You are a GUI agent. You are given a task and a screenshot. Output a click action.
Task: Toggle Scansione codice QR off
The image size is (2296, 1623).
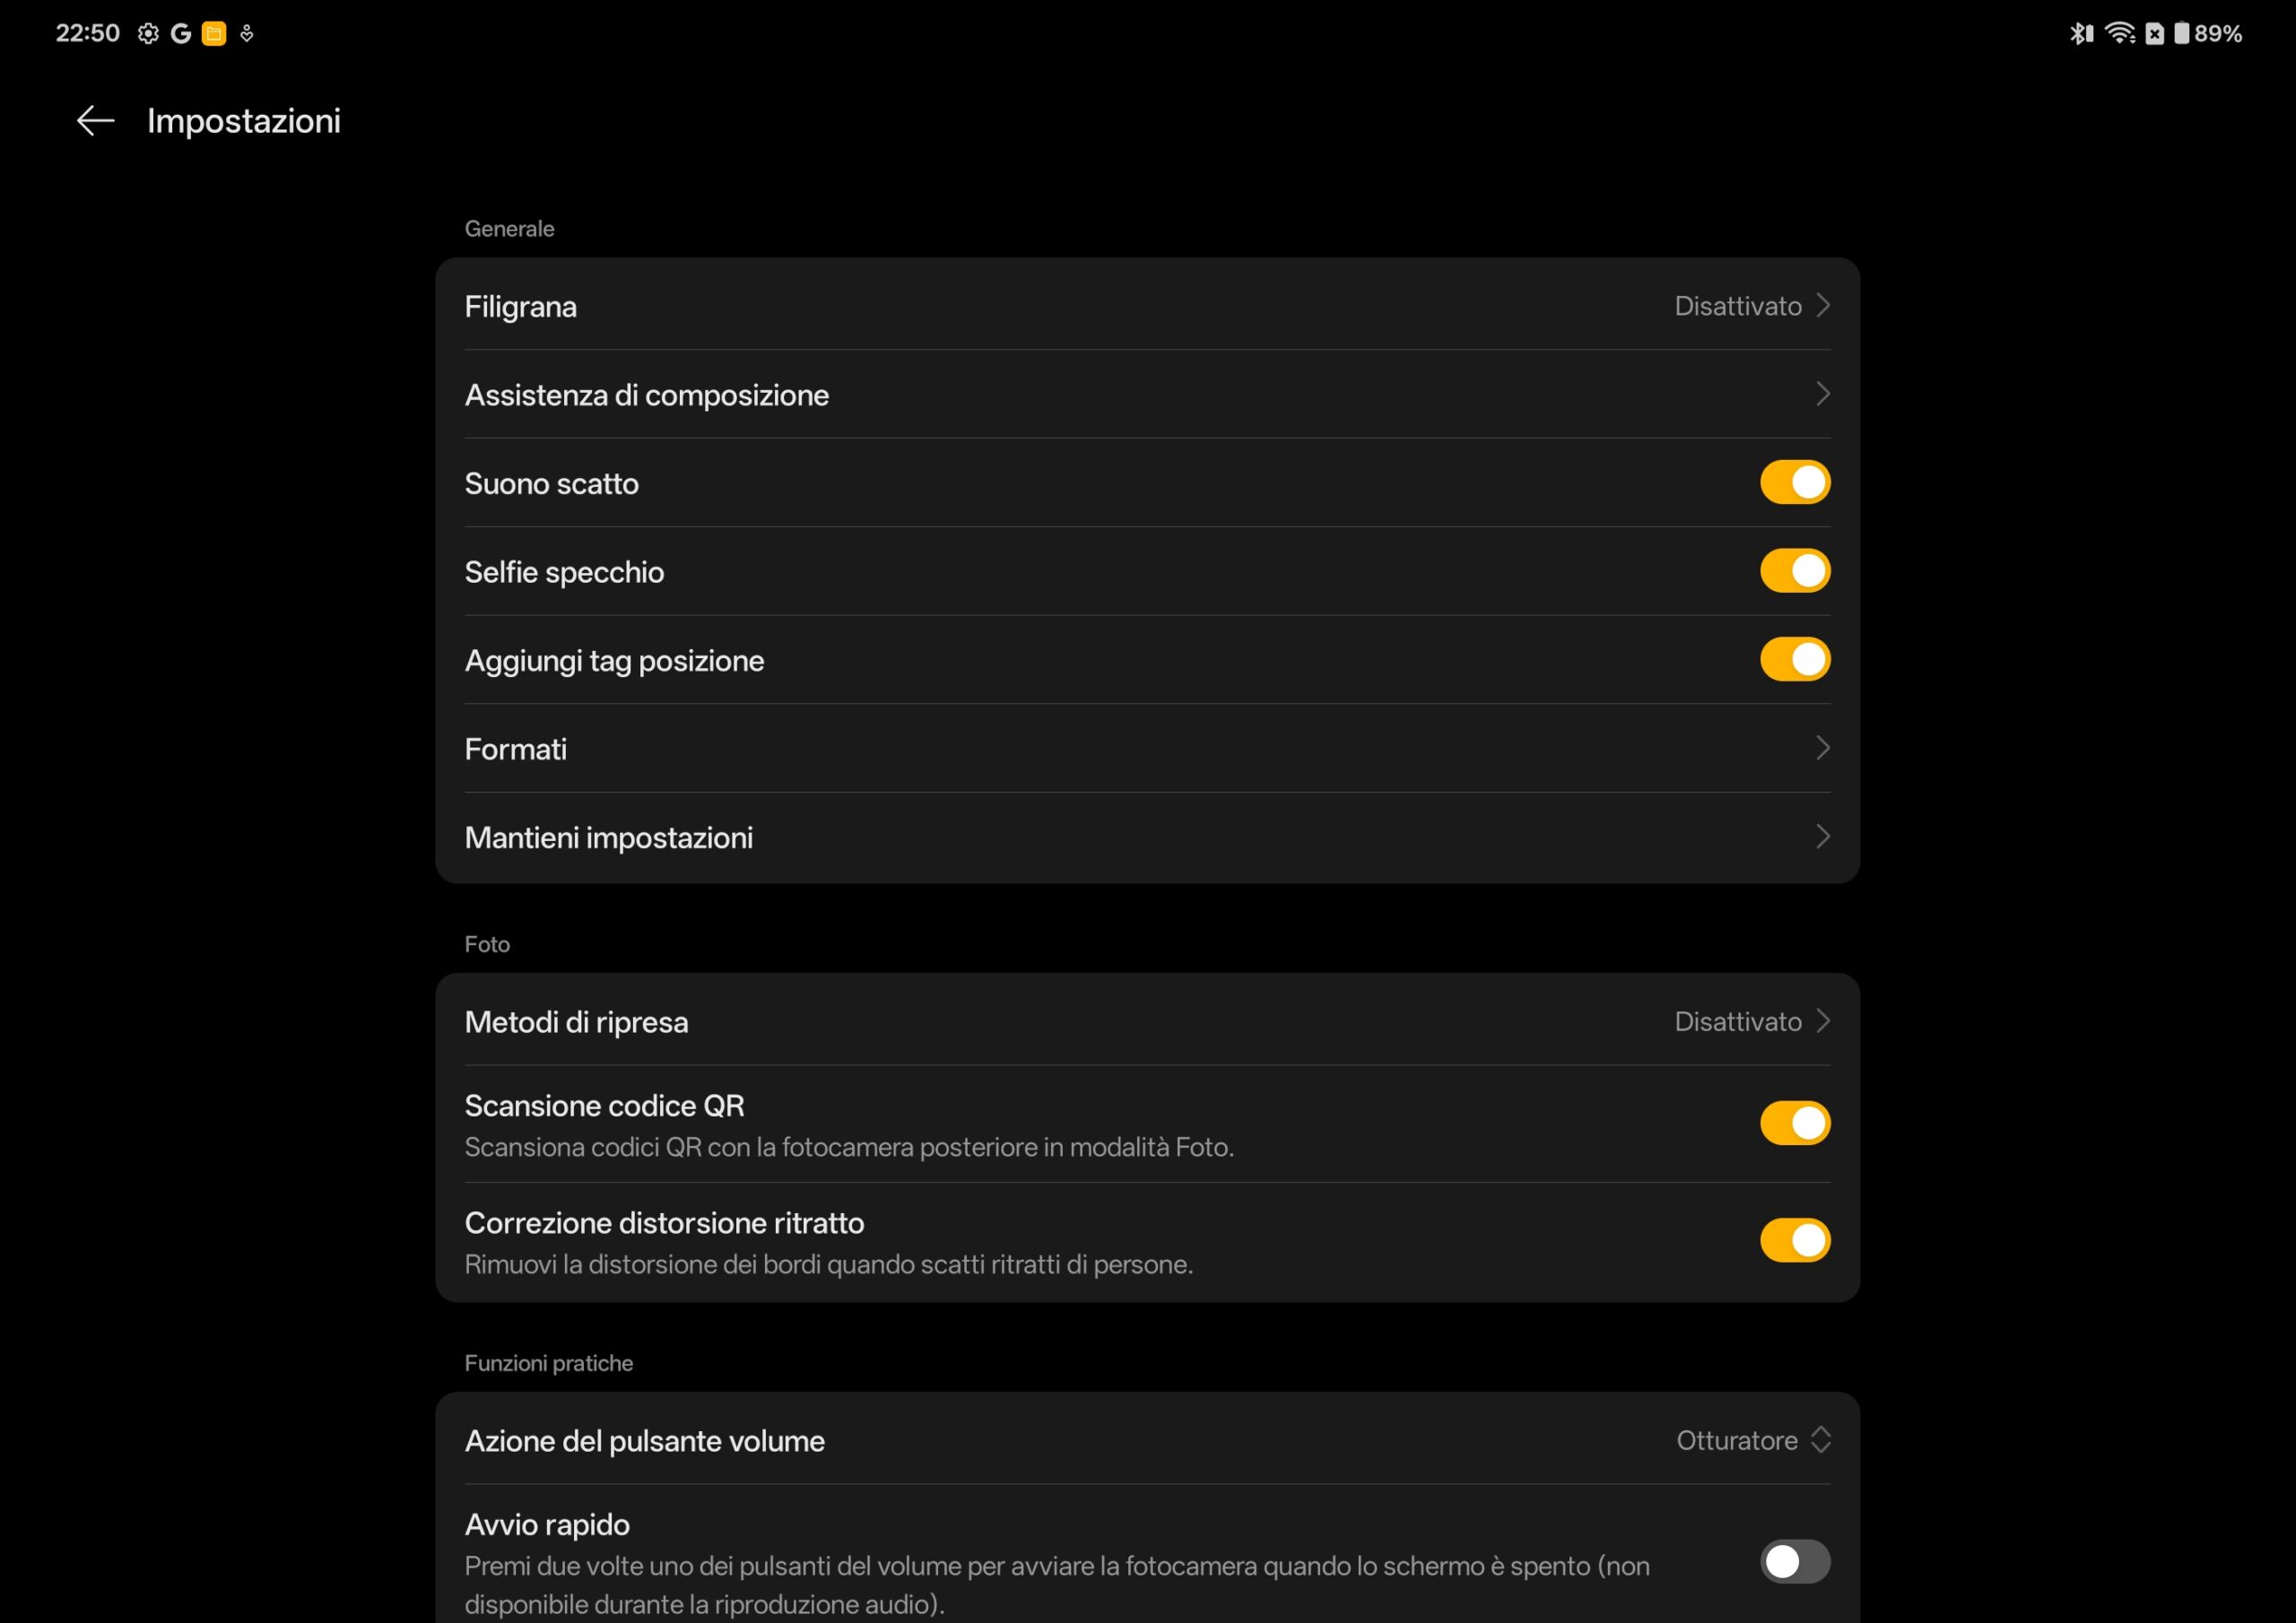pyautogui.click(x=1794, y=1123)
